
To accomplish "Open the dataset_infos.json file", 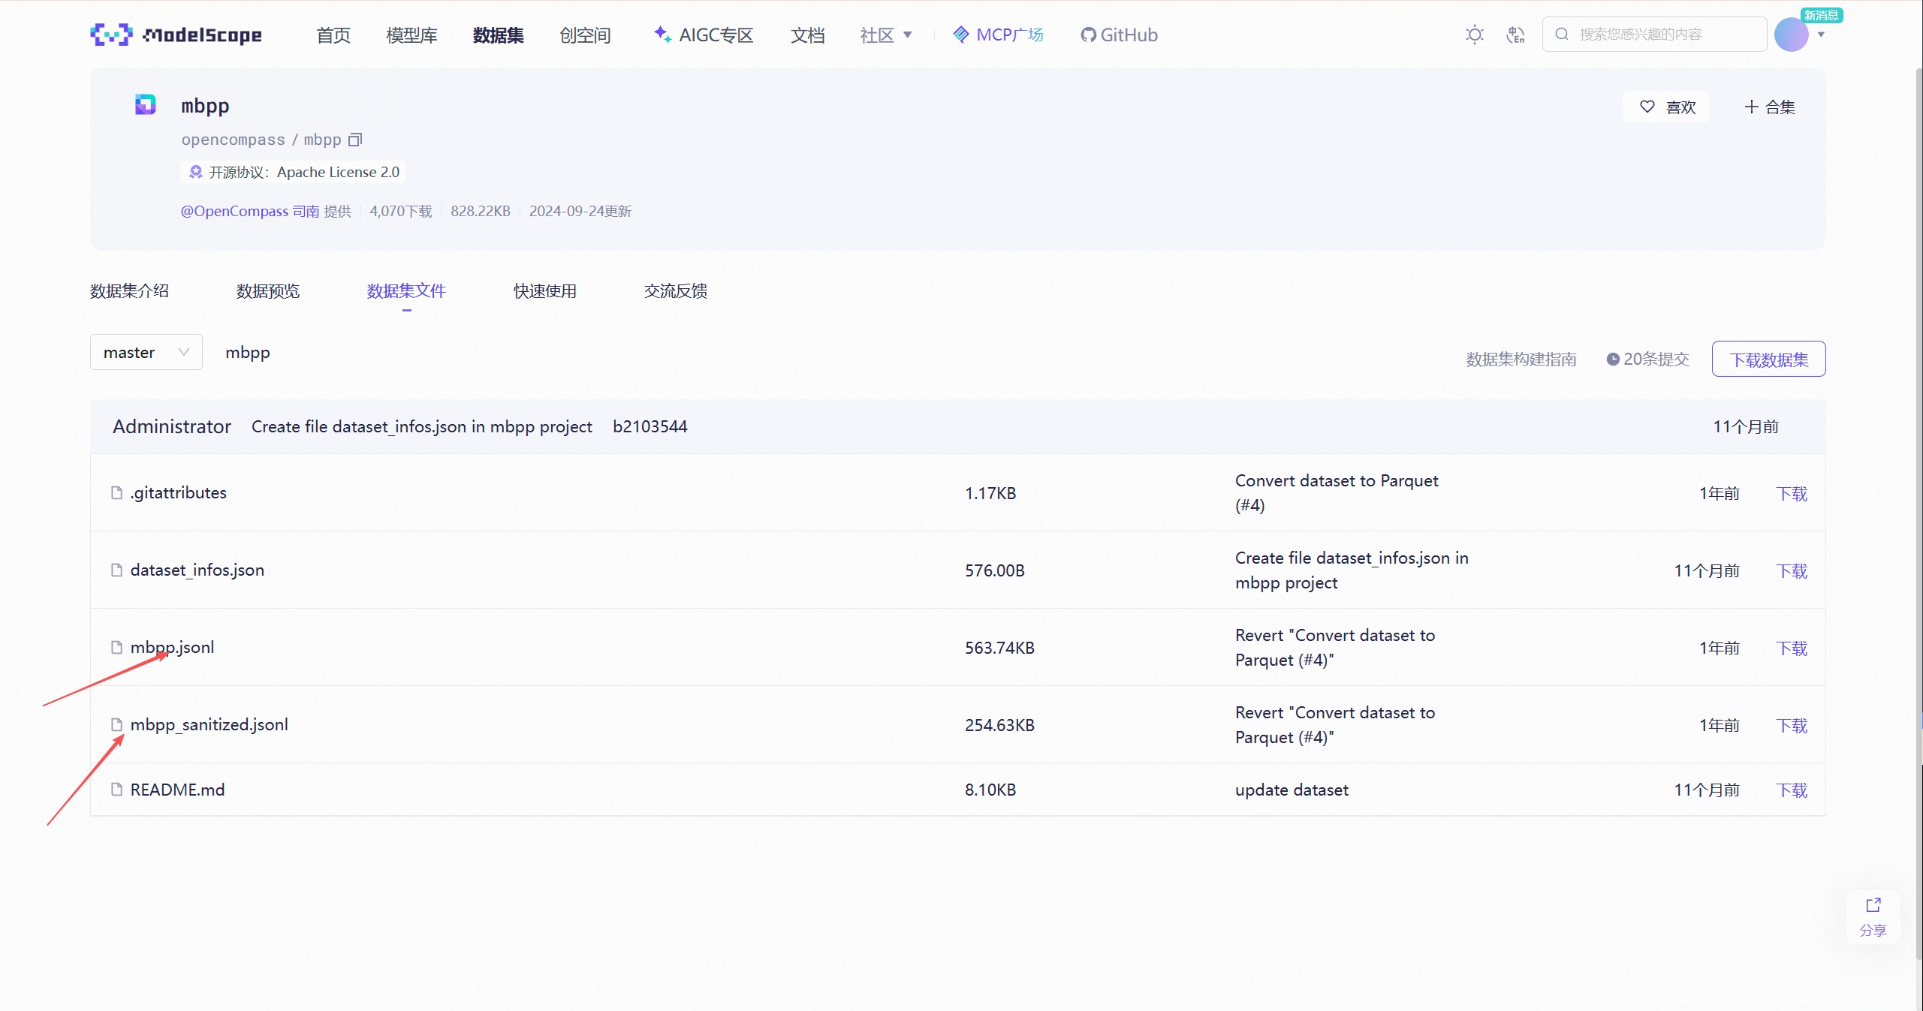I will tap(197, 570).
